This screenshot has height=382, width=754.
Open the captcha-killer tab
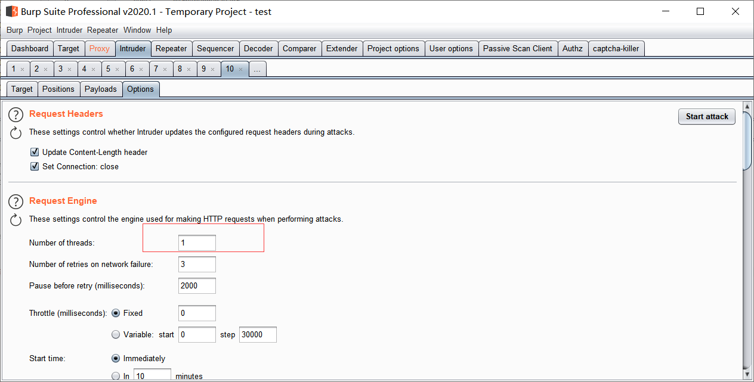[616, 49]
